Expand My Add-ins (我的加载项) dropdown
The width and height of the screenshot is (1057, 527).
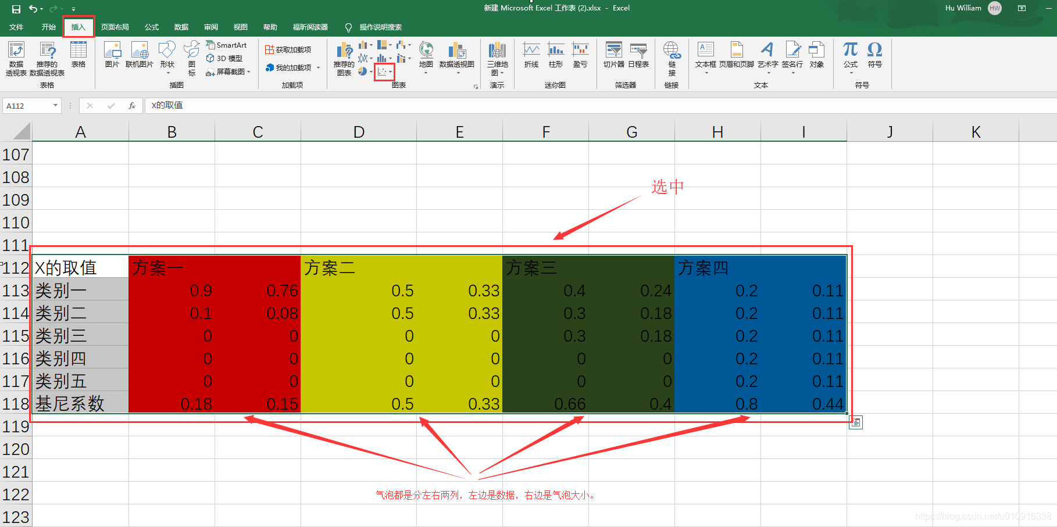pyautogui.click(x=318, y=68)
